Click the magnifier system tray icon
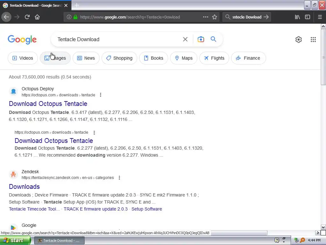The image size is (326, 245). (302, 241)
